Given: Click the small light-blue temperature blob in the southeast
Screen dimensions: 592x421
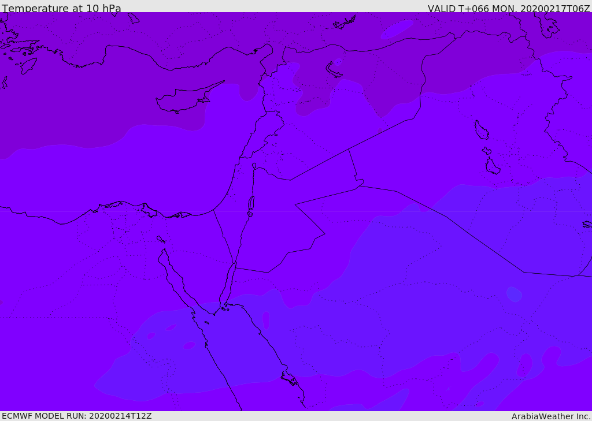Looking at the screenshot, I should click(x=514, y=295).
